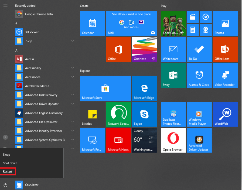This screenshot has height=190, width=242.
Task: Open the Washington weather live tile
Action: coord(144,140)
